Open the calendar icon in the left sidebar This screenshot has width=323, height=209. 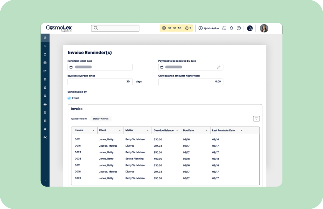45,54
